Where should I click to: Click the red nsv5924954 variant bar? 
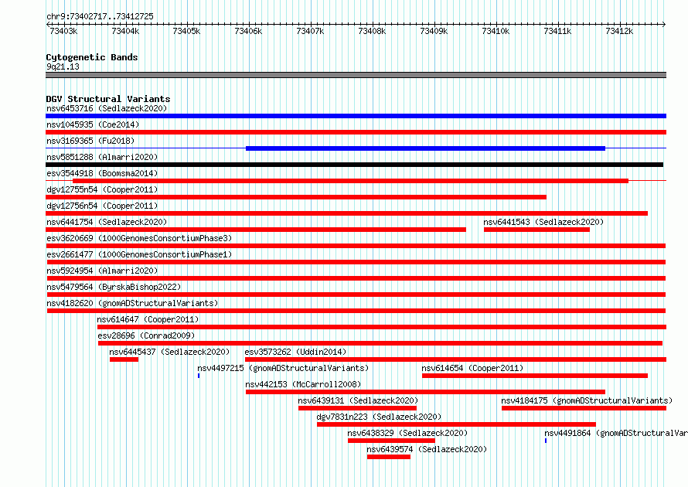pyautogui.click(x=356, y=278)
